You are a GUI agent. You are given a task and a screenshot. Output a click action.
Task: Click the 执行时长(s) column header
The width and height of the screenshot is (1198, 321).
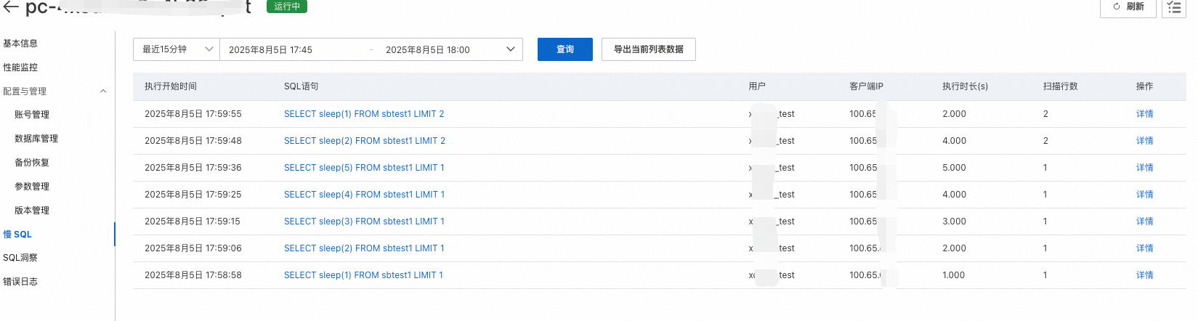(x=965, y=86)
